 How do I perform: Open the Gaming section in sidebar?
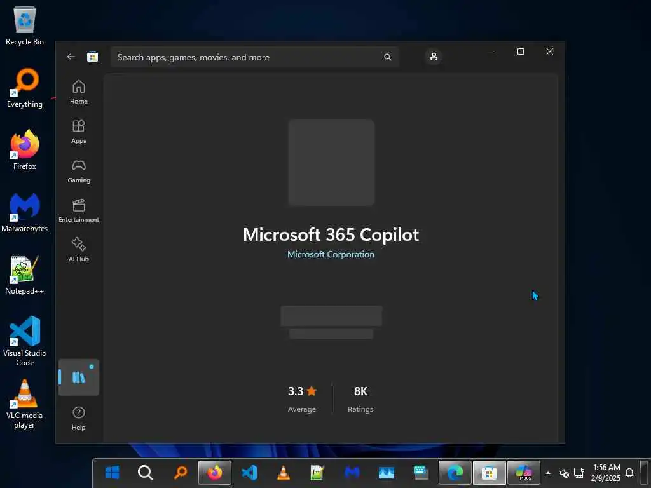click(x=78, y=172)
